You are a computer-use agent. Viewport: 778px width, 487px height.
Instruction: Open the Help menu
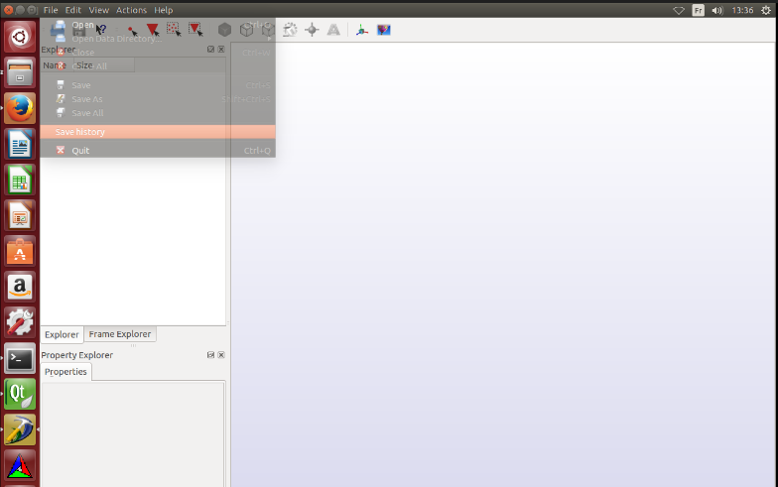(164, 10)
